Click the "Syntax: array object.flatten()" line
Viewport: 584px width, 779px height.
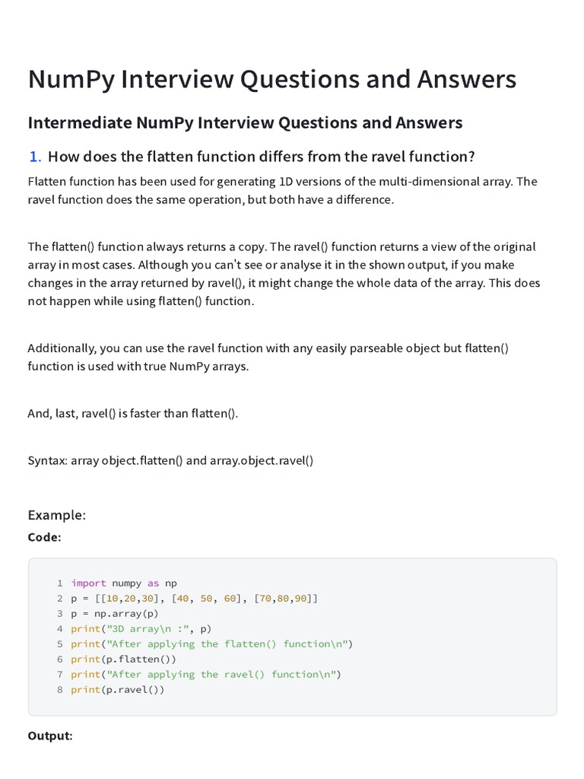coord(170,460)
